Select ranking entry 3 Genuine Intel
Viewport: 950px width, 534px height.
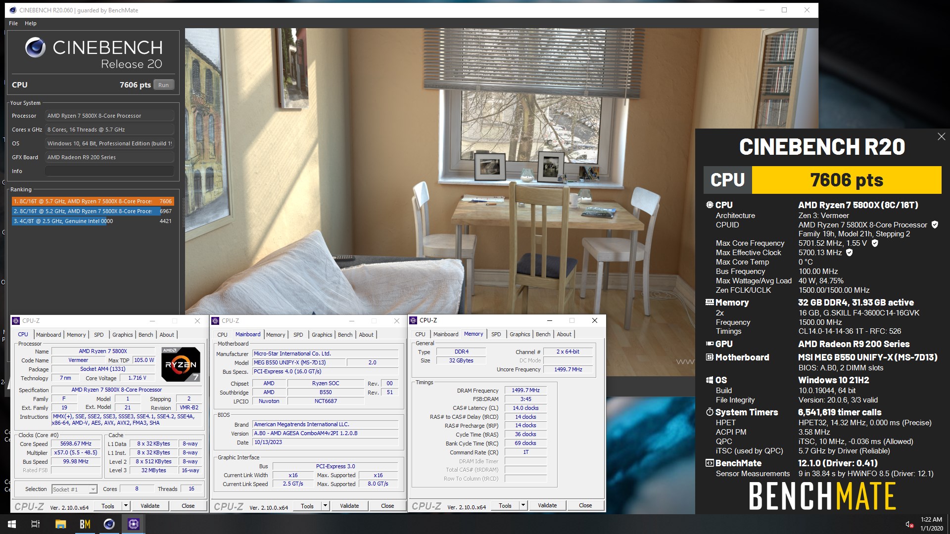click(93, 221)
